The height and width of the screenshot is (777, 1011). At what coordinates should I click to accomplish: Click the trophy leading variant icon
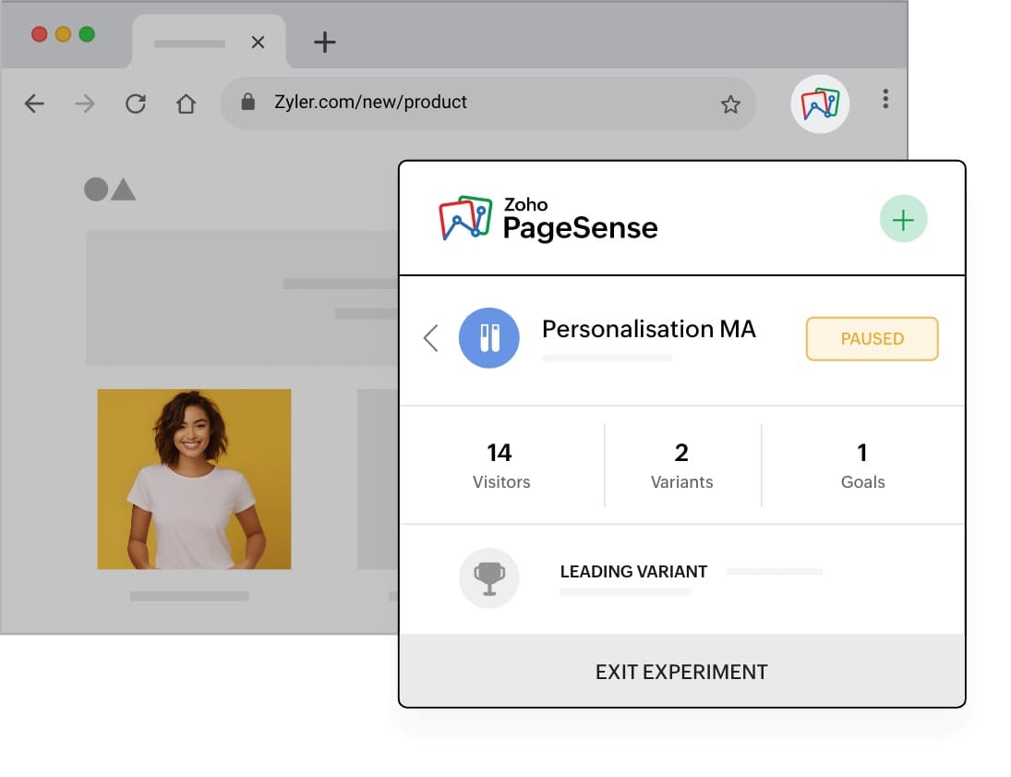point(488,578)
